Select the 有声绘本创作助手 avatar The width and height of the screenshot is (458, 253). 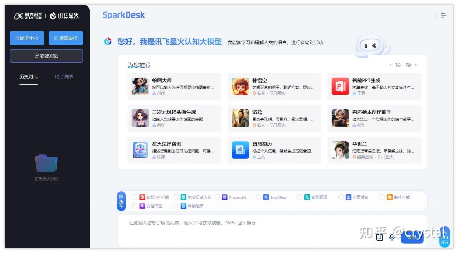[340, 118]
